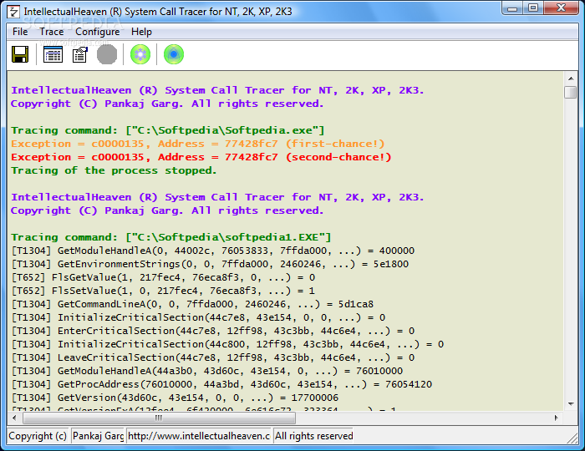585x451 pixels.
Task: Click the GetProcAddress trace line
Action: coord(221,385)
